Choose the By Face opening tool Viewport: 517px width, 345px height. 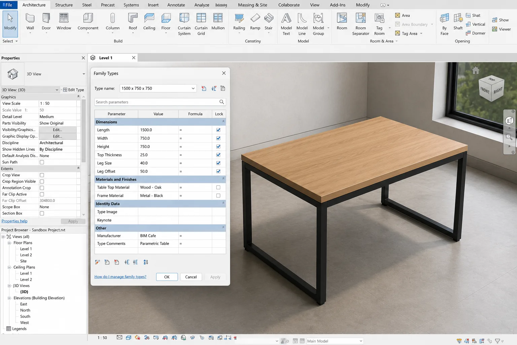[445, 24]
